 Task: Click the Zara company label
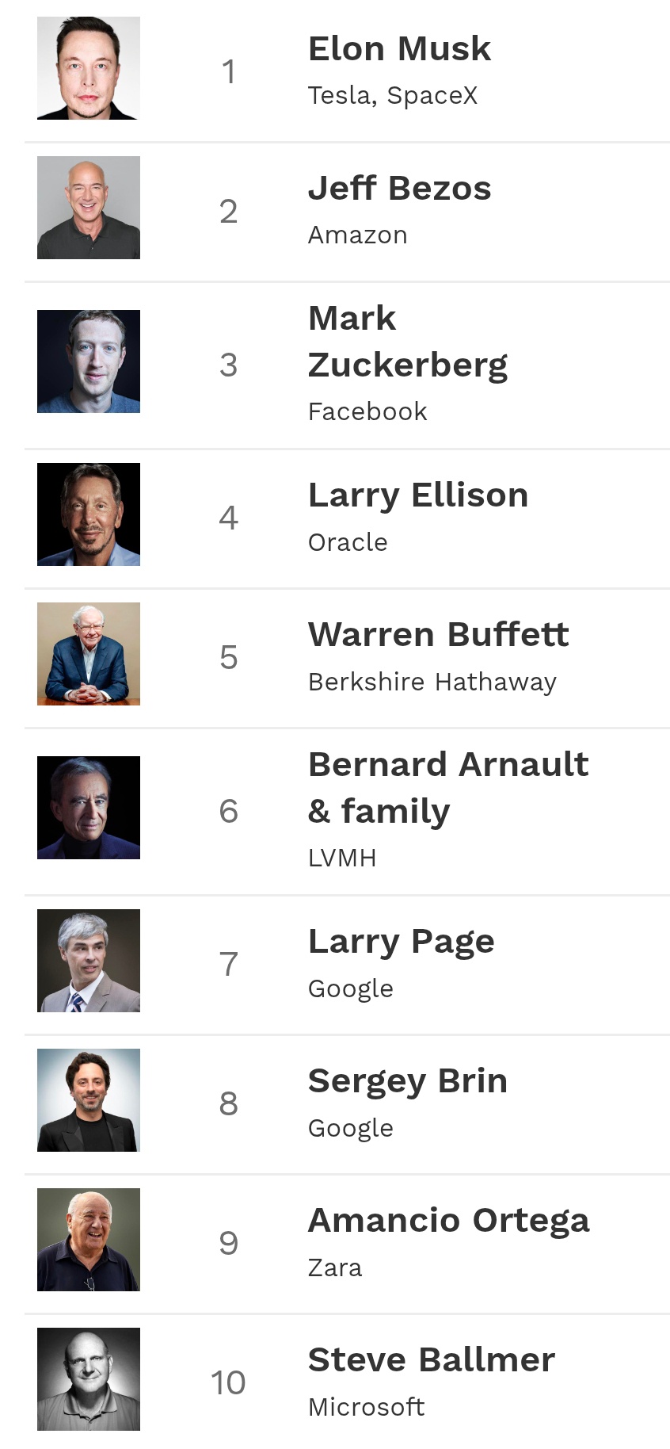tap(335, 1268)
